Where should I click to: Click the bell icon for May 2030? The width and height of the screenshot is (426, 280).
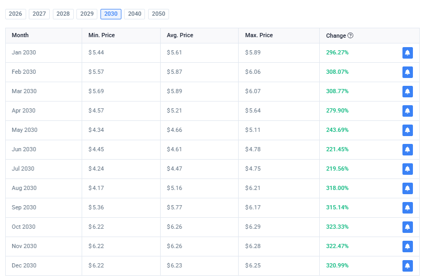coord(407,130)
